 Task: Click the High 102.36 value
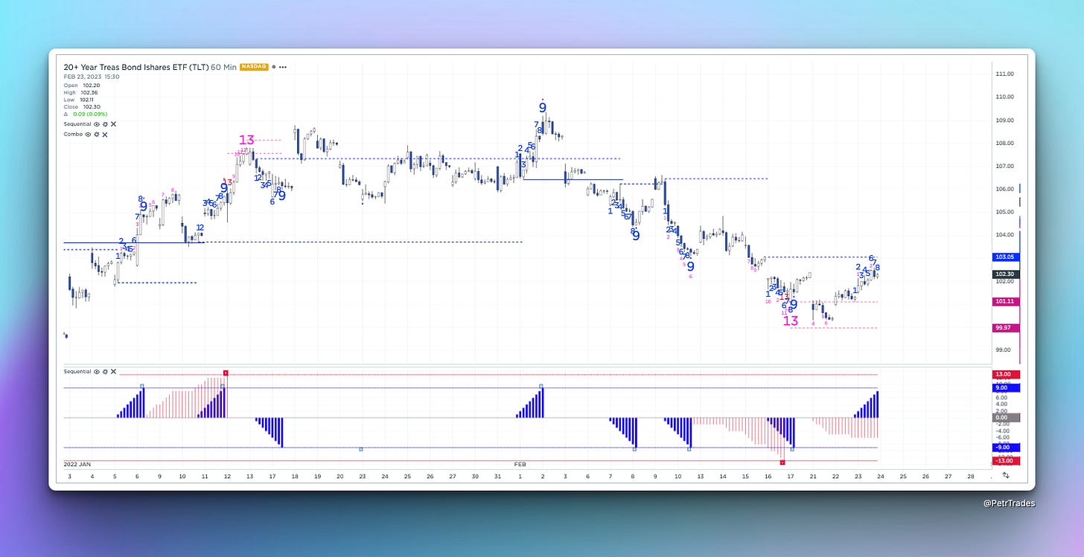click(89, 92)
